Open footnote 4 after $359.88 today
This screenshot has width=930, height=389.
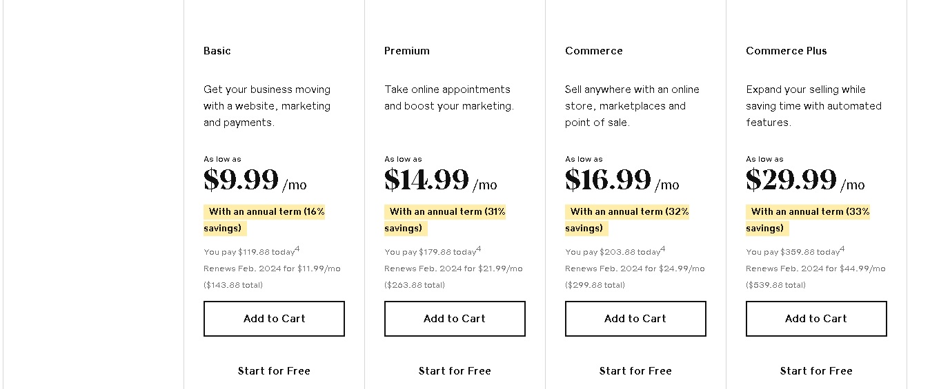point(842,249)
